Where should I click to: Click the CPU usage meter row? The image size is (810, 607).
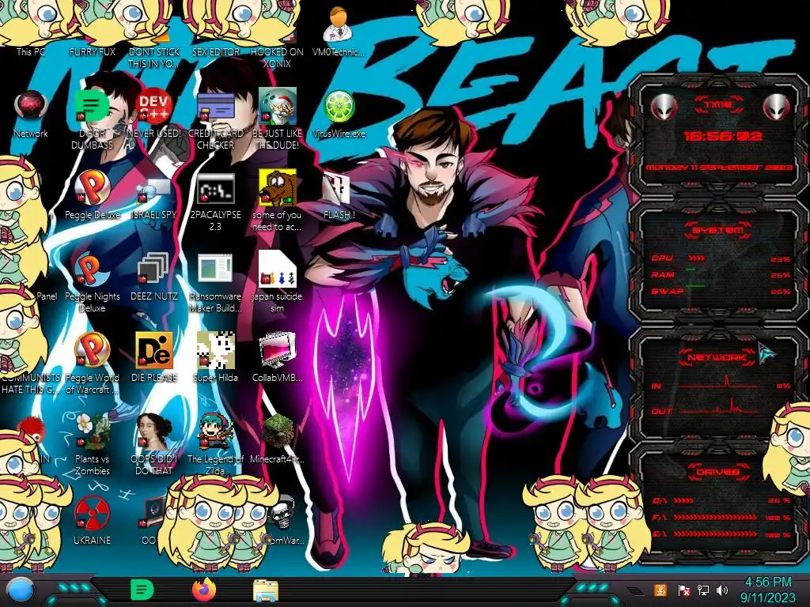pyautogui.click(x=721, y=258)
